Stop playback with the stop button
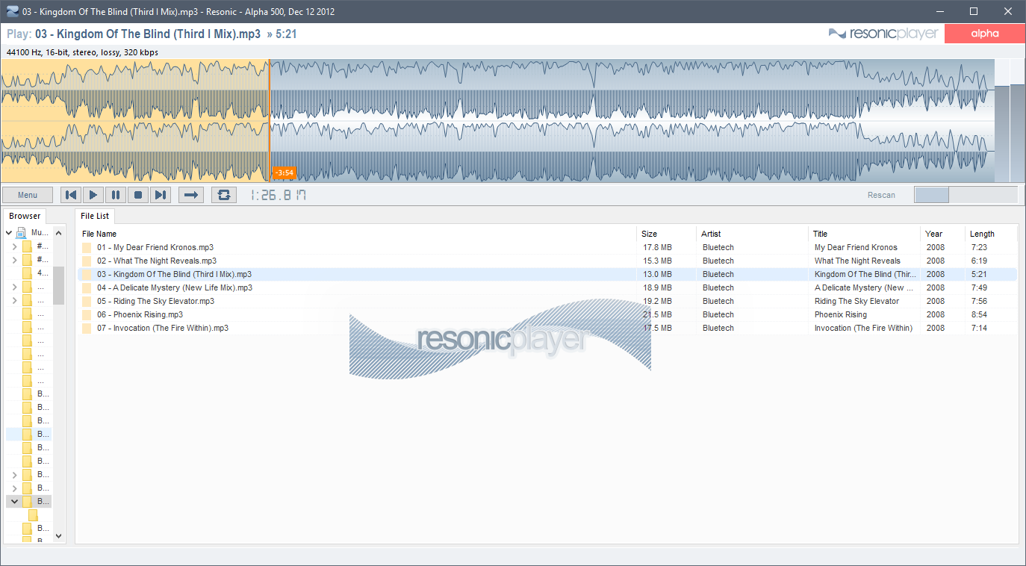Viewport: 1026px width, 566px height. pos(138,195)
